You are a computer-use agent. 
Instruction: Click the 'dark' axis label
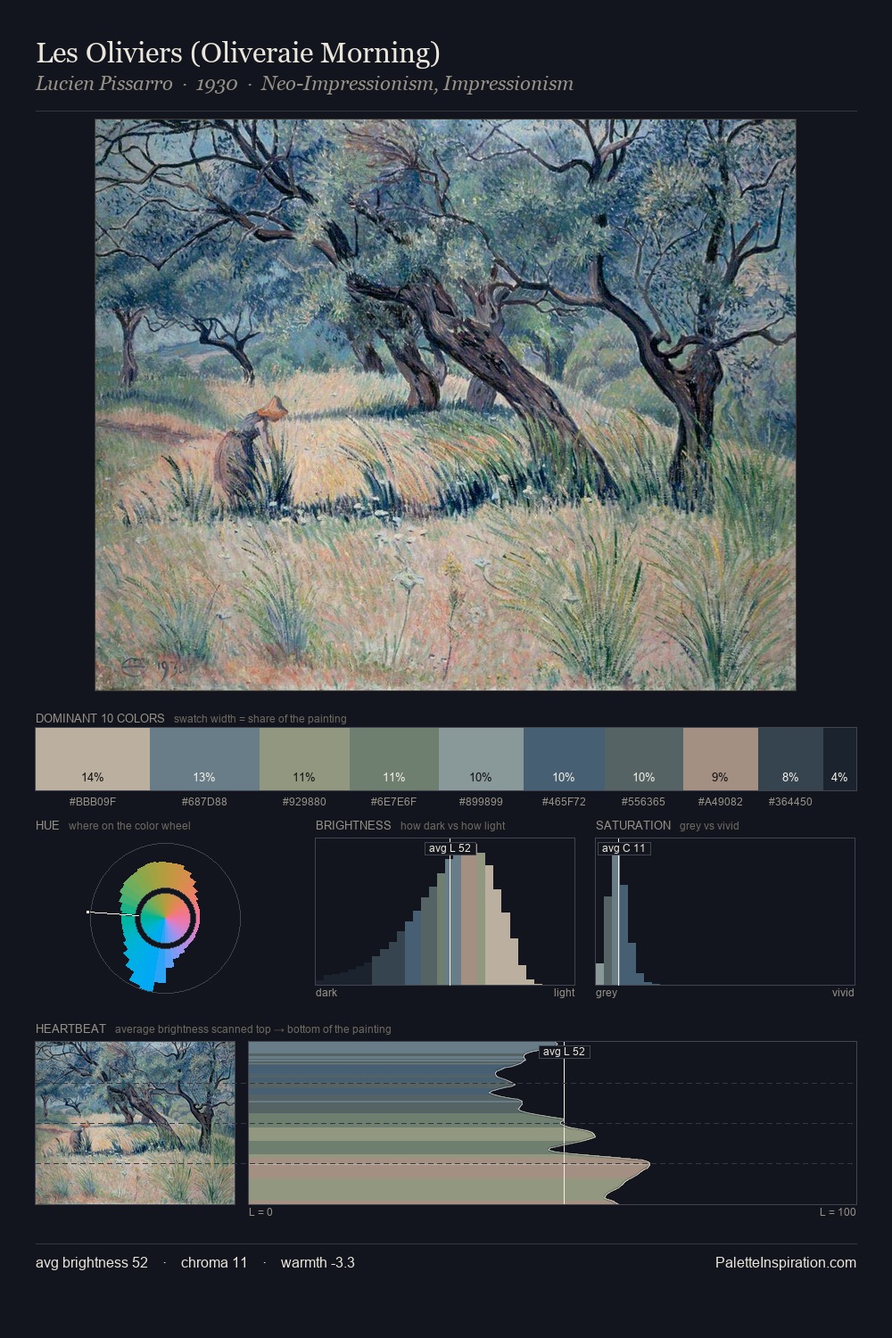pos(326,993)
